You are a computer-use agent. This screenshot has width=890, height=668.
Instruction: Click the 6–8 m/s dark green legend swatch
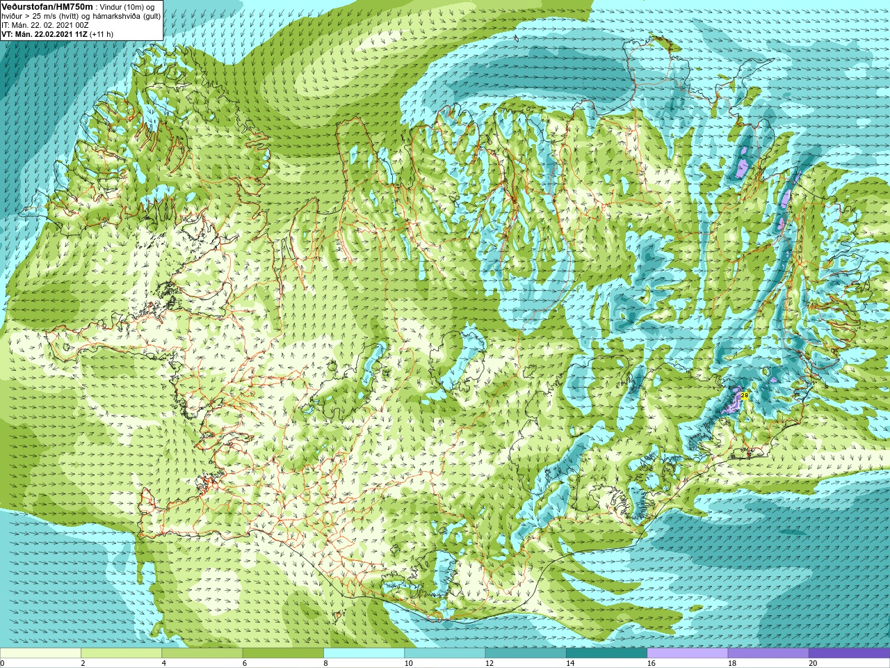(x=283, y=653)
